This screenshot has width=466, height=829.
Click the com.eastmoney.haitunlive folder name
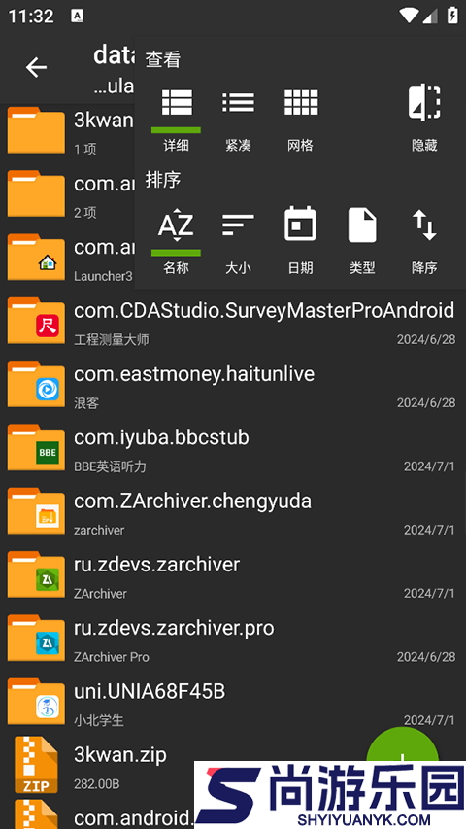pyautogui.click(x=194, y=374)
